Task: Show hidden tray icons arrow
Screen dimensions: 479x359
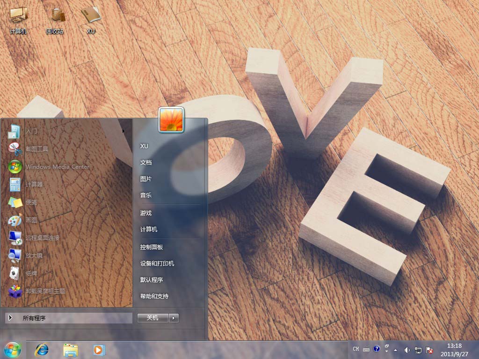Action: pyautogui.click(x=395, y=350)
